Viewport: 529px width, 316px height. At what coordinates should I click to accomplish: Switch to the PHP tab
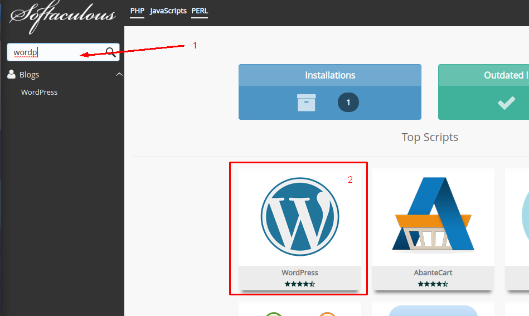pyautogui.click(x=137, y=11)
